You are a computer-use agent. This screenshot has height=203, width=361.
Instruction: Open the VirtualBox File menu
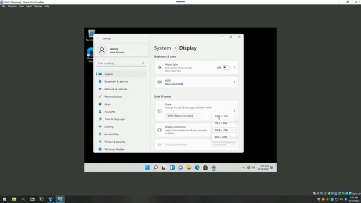click(3, 6)
